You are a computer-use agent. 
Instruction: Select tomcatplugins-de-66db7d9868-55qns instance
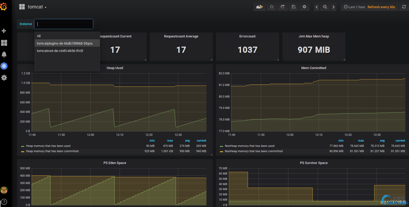pyautogui.click(x=67, y=43)
